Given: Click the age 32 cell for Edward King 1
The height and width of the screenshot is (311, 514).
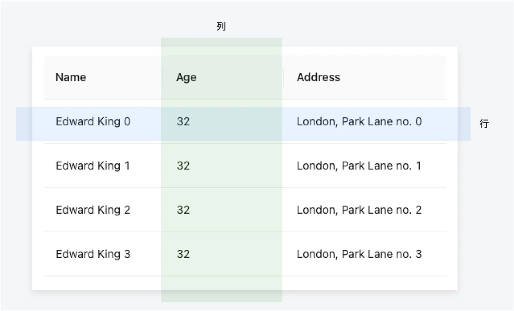Looking at the screenshot, I should (x=183, y=166).
